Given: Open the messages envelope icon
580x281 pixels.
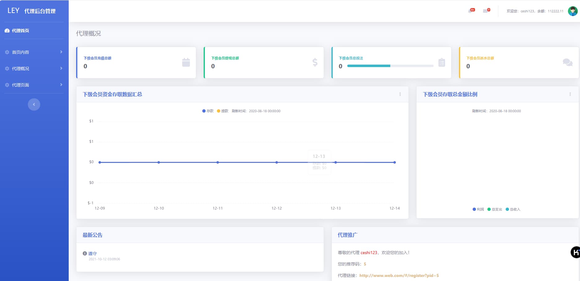Looking at the screenshot, I should coord(486,11).
